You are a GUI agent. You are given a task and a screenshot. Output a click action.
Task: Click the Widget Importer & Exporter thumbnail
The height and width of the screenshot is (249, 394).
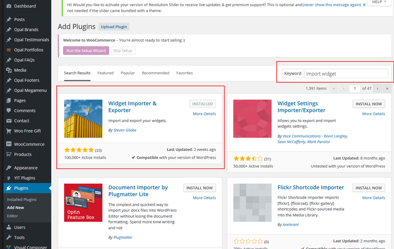[83, 119]
